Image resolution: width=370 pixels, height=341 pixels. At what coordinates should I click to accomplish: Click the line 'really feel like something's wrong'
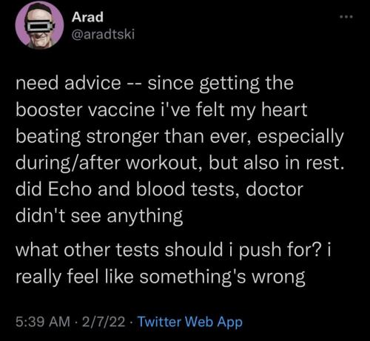[161, 277]
